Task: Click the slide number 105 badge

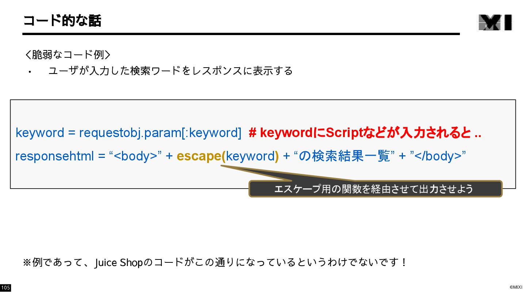Action: [x=5, y=288]
